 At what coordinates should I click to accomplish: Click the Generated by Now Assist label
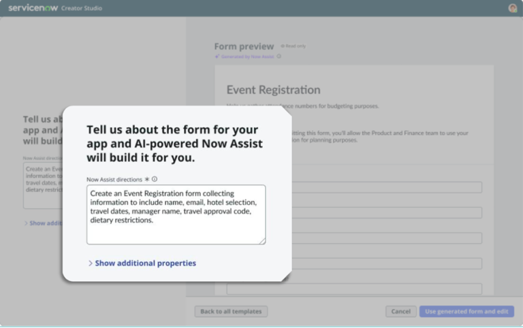[247, 56]
